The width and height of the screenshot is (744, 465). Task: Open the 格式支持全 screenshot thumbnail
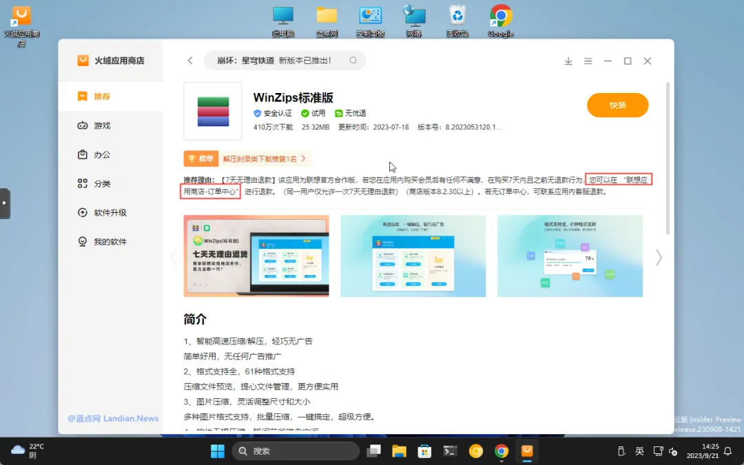click(570, 256)
